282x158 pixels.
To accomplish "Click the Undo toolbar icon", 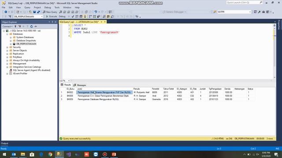I will point(96,12).
